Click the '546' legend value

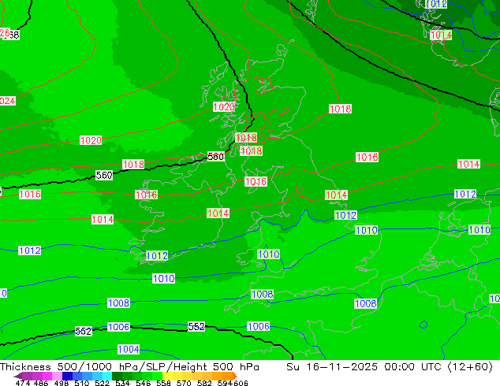tap(144, 383)
